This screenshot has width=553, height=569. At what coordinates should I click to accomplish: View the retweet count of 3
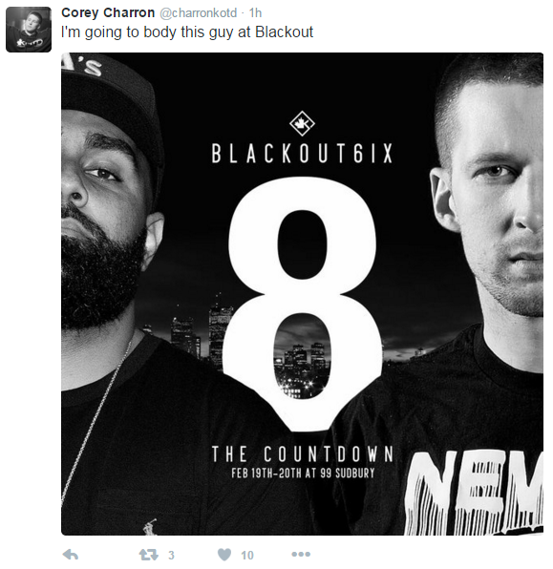[171, 555]
